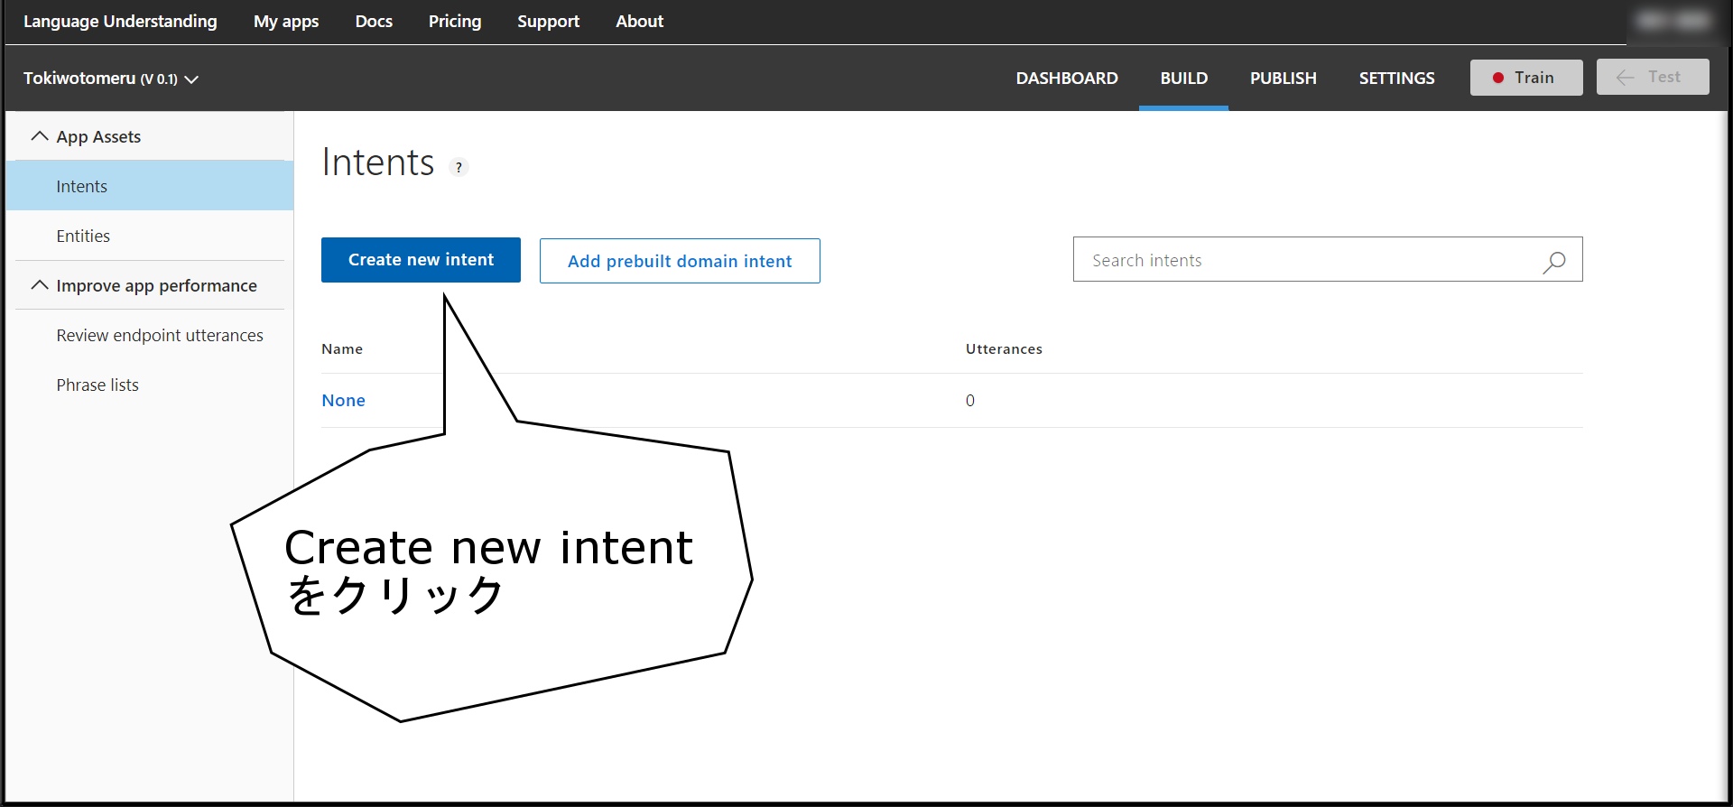Open the DASHBOARD tab

pos(1067,79)
